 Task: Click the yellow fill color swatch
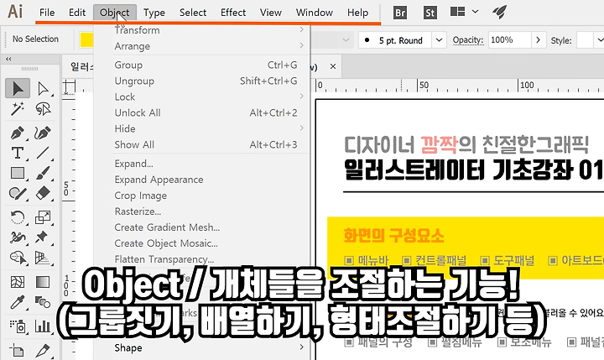86,39
